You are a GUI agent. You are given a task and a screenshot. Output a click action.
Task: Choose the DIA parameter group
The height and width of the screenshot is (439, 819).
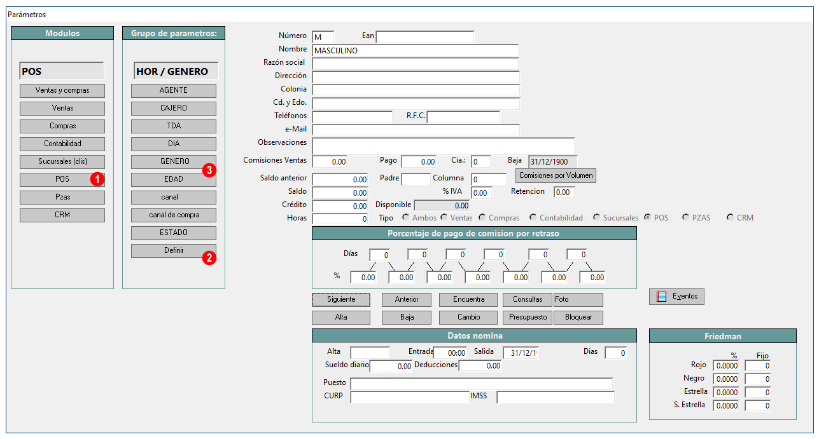point(174,144)
